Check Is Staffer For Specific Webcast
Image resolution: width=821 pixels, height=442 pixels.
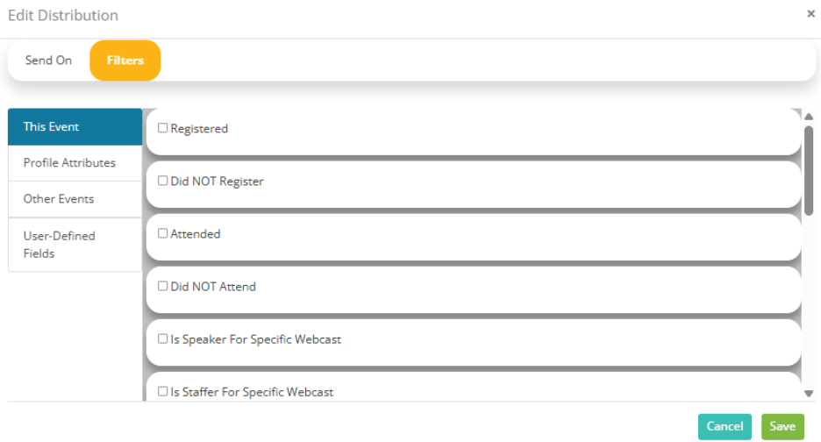(163, 391)
